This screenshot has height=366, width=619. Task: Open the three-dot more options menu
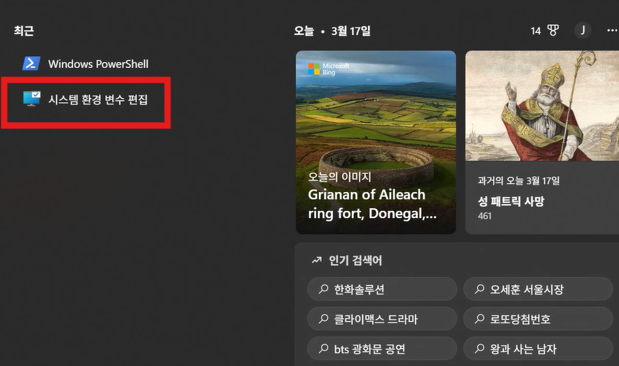coord(612,30)
